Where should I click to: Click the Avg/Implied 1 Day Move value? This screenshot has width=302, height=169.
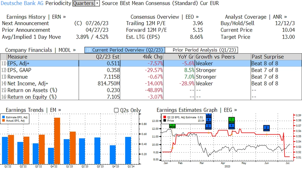click(92, 37)
